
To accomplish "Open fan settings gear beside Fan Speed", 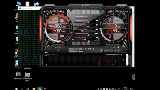I will coord(73,39).
